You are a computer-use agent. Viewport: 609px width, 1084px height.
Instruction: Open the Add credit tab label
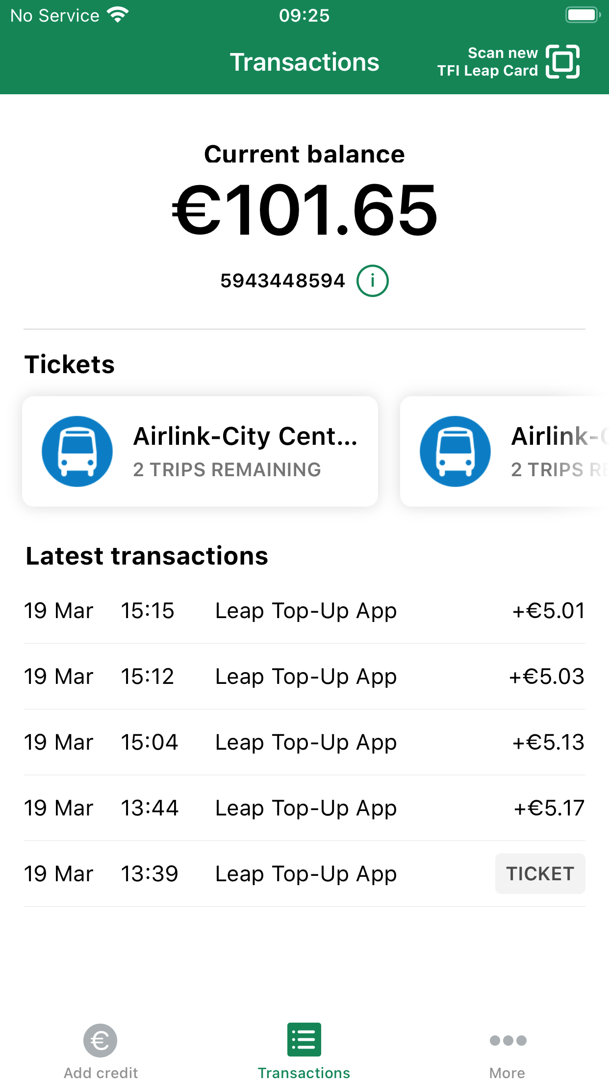coord(101,1073)
